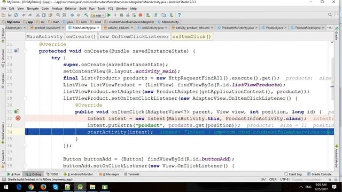Click the Replace toolbar icon
This screenshot has height=192, width=342.
point(64,15)
